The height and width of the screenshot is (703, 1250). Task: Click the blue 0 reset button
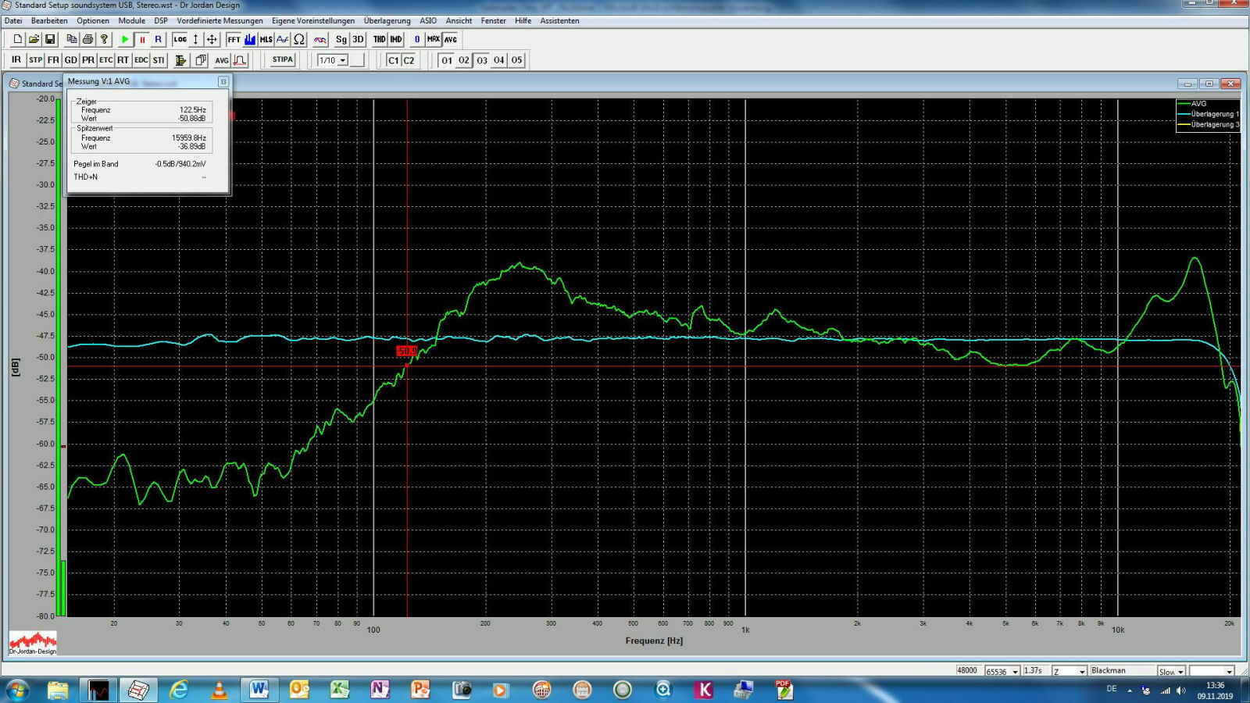(417, 39)
